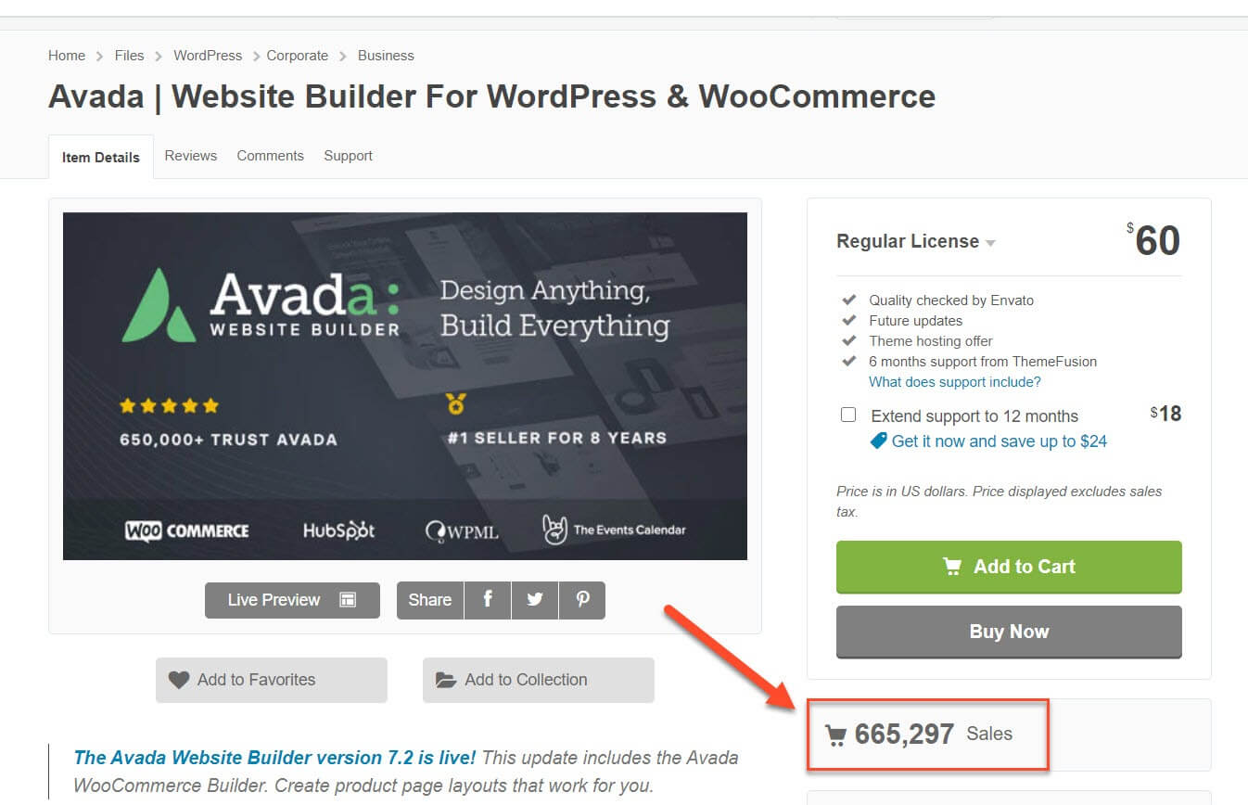Share the item on Facebook
This screenshot has width=1248, height=805.
[488, 600]
